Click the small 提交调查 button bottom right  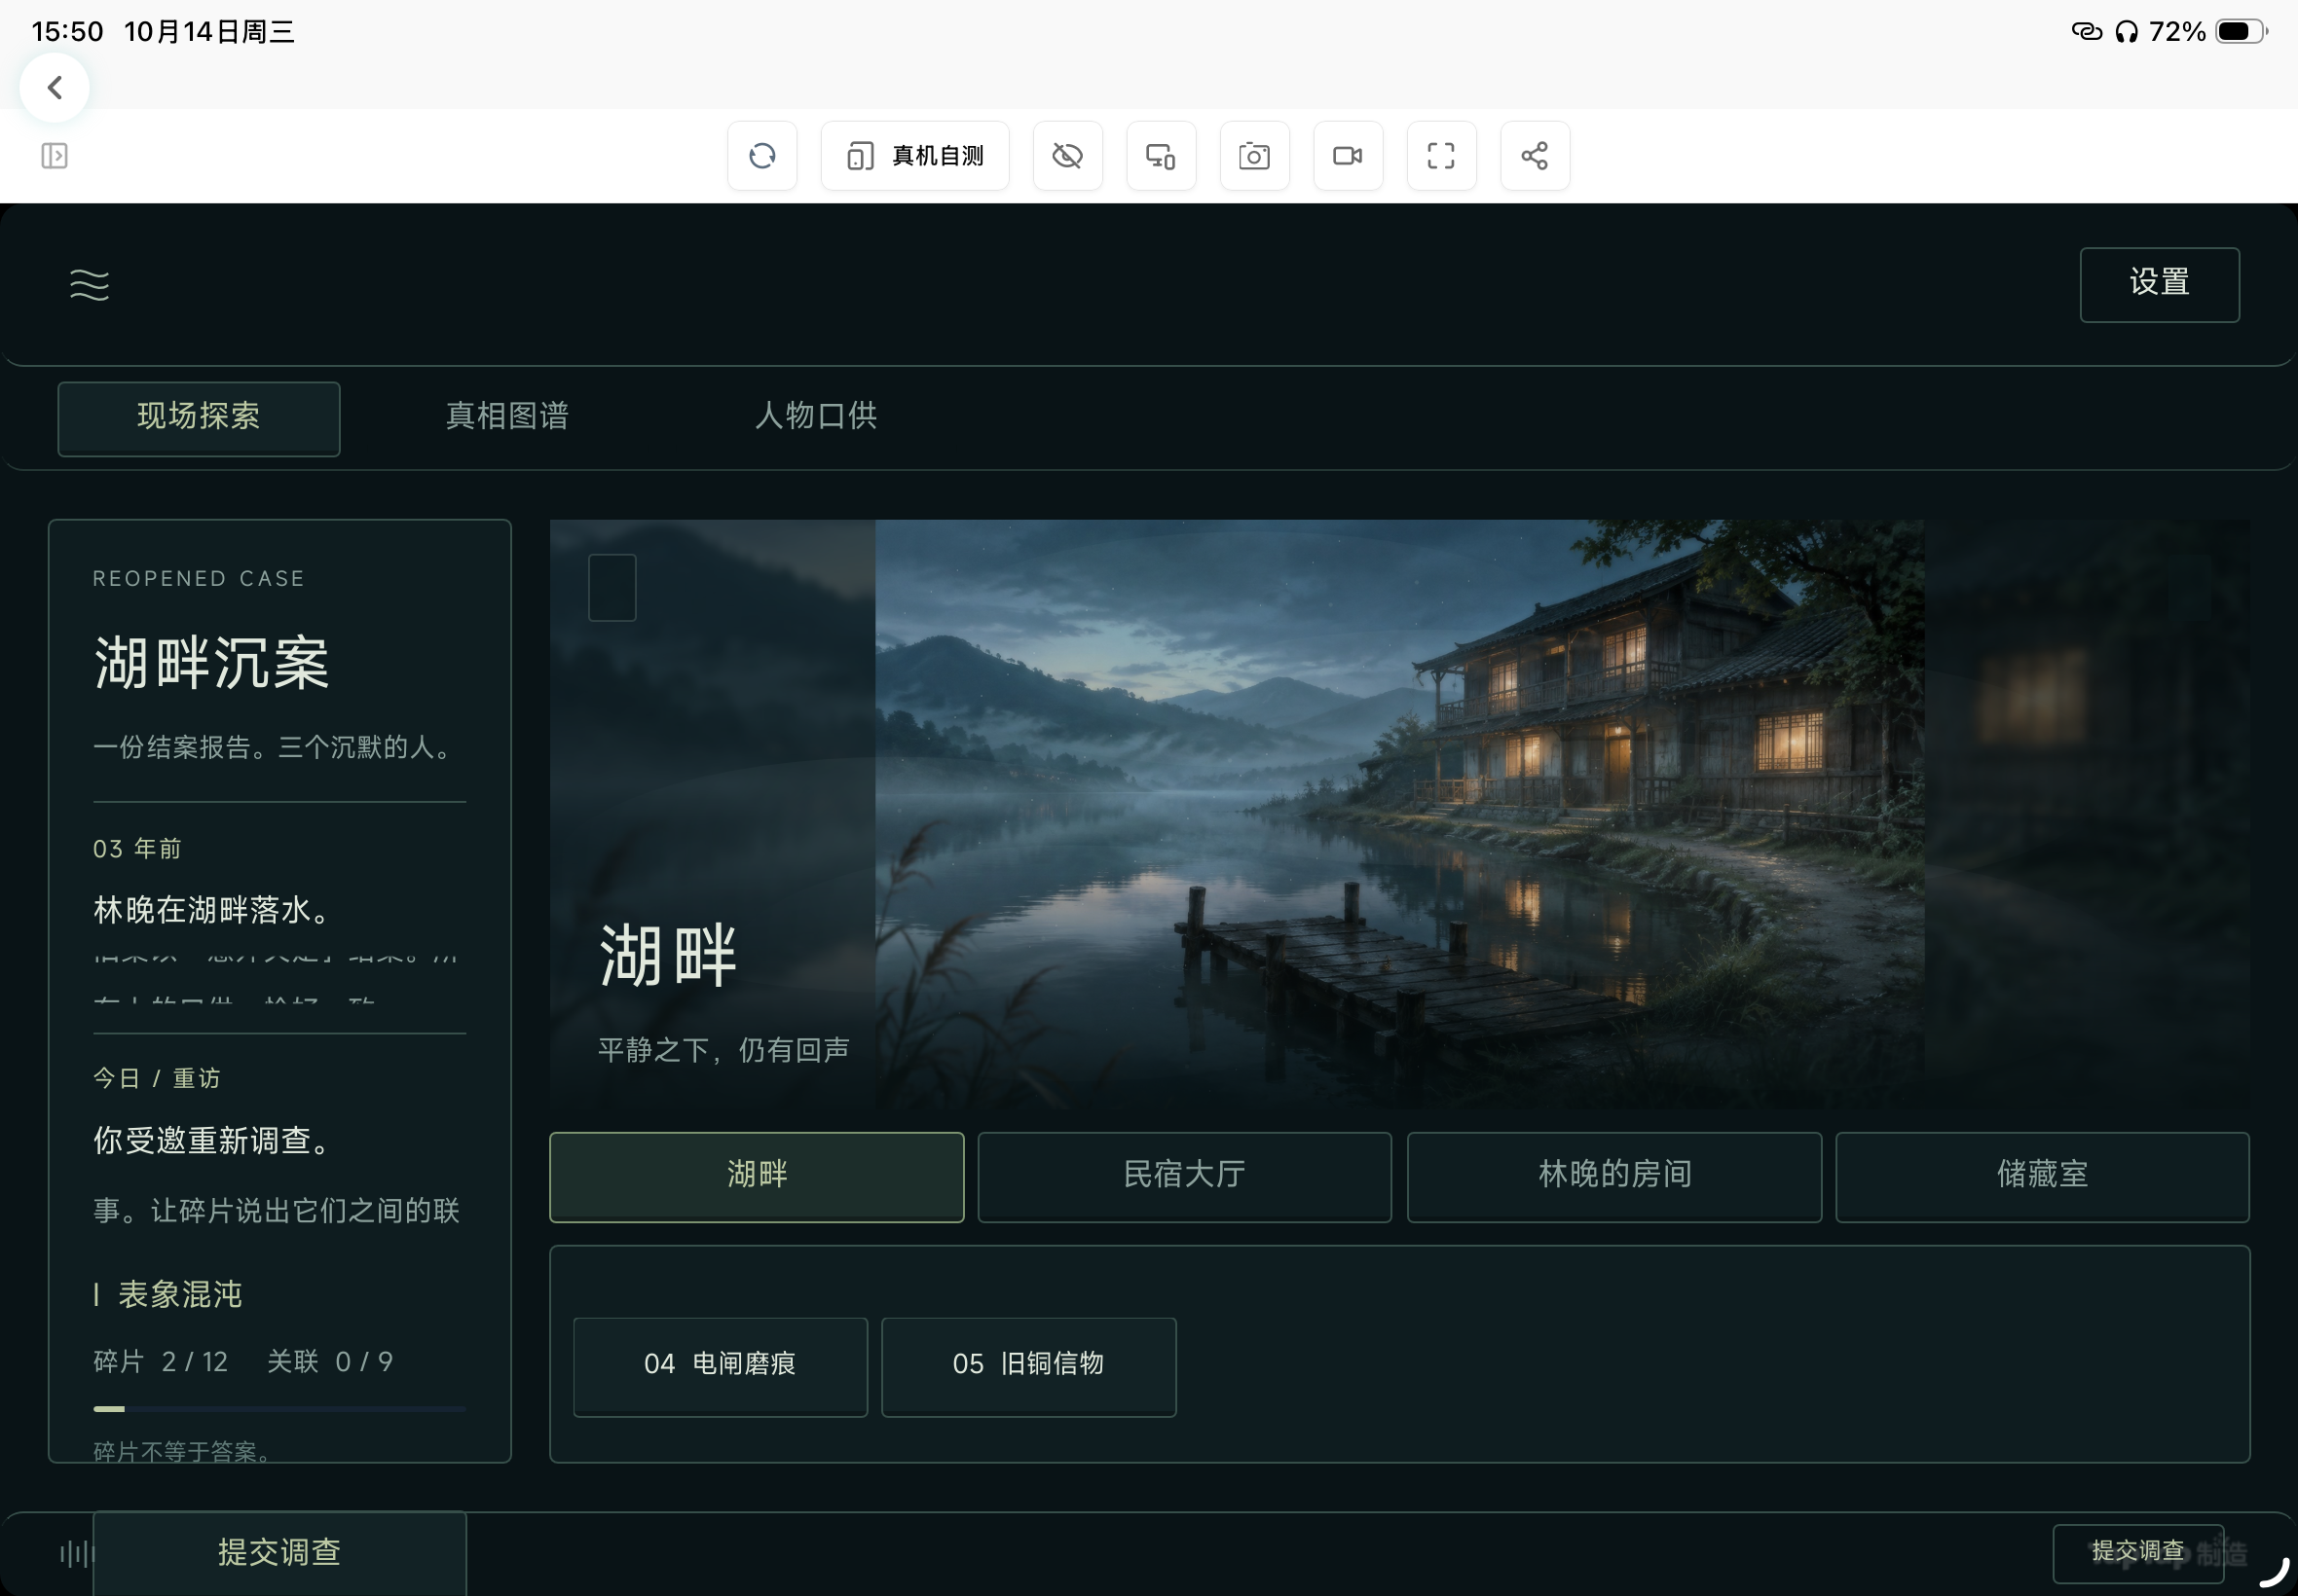[x=2138, y=1553]
